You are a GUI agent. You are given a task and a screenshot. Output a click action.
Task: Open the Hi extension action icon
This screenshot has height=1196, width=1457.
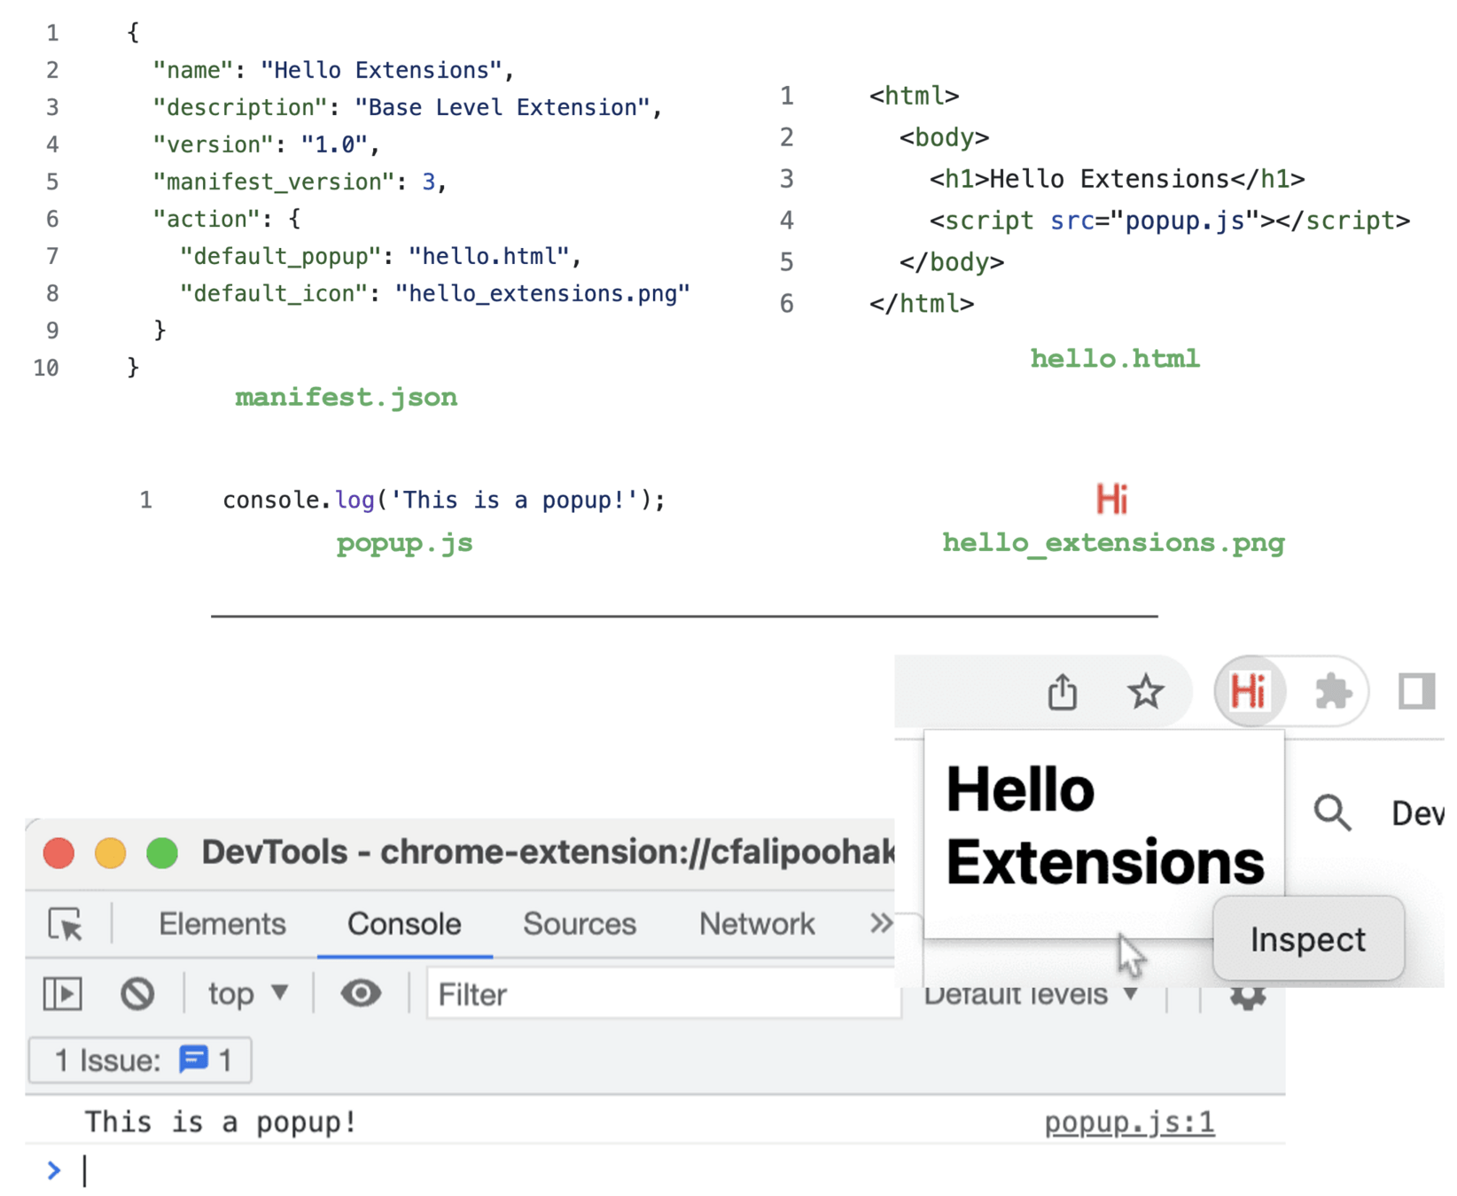[1249, 691]
